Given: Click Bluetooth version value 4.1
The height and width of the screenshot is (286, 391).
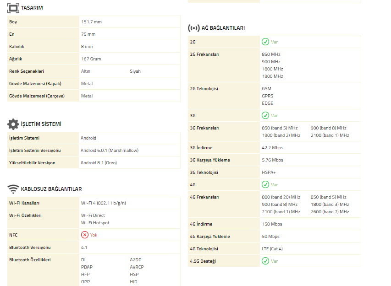Looking at the screenshot, I should 84,248.
